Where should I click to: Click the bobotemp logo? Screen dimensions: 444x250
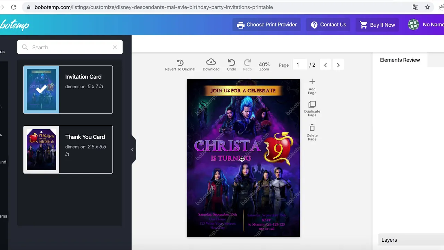pos(15,25)
